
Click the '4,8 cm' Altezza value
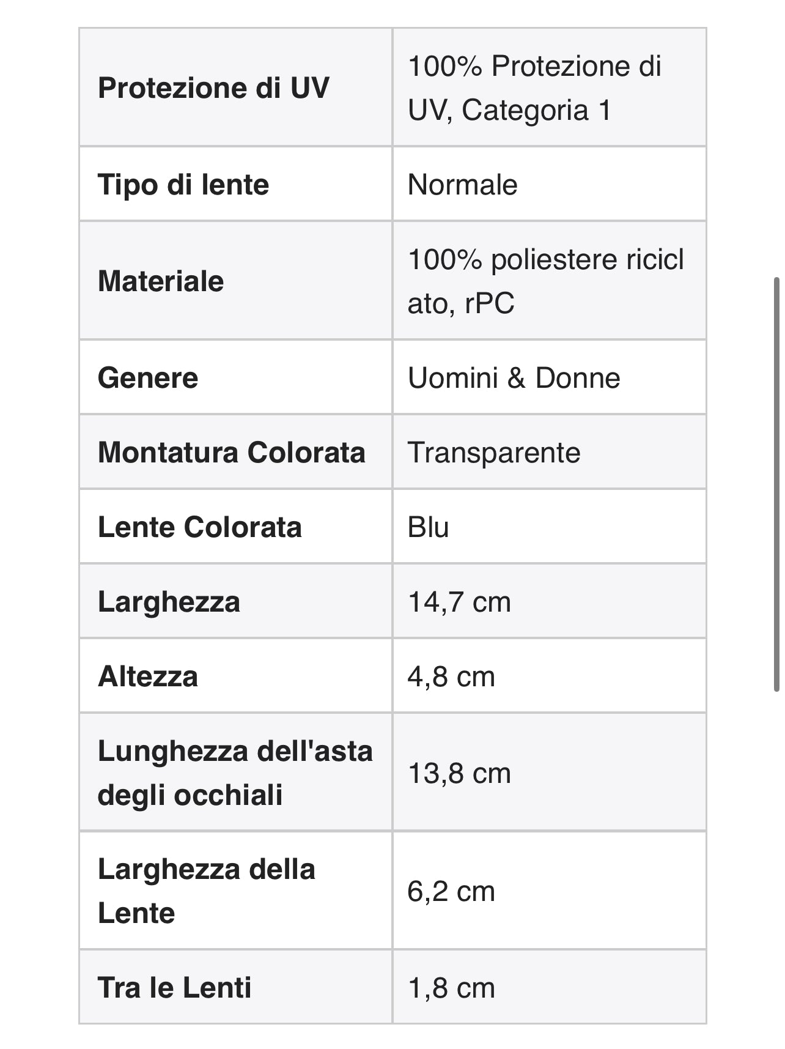tap(451, 676)
